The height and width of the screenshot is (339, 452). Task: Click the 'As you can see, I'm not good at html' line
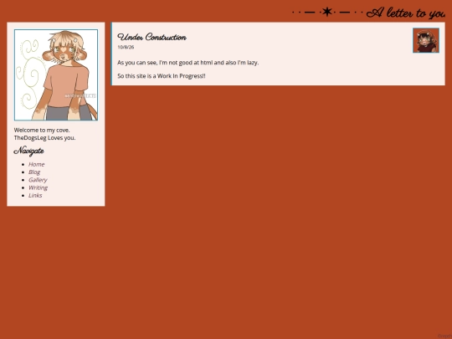click(188, 63)
